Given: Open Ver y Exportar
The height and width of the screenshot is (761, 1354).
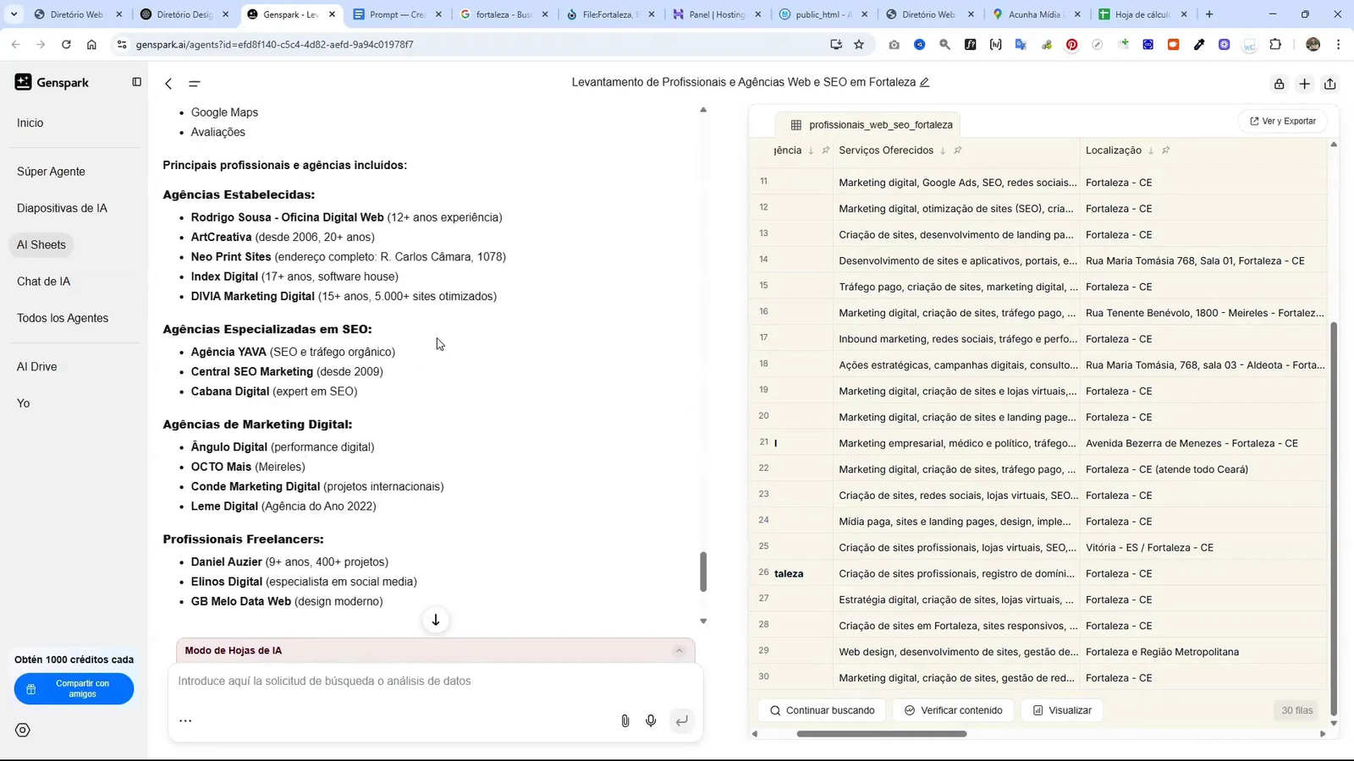Looking at the screenshot, I should [x=1283, y=120].
